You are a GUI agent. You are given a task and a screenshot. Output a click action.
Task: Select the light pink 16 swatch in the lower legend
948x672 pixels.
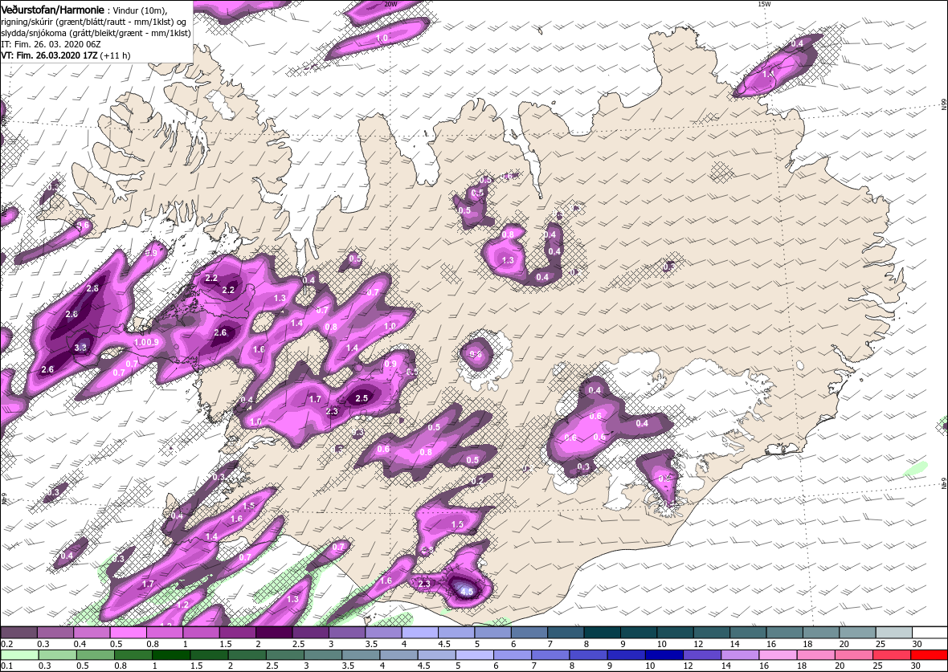[x=778, y=655]
